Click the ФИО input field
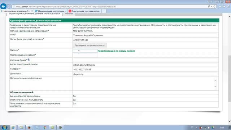 [x=145, y=35]
